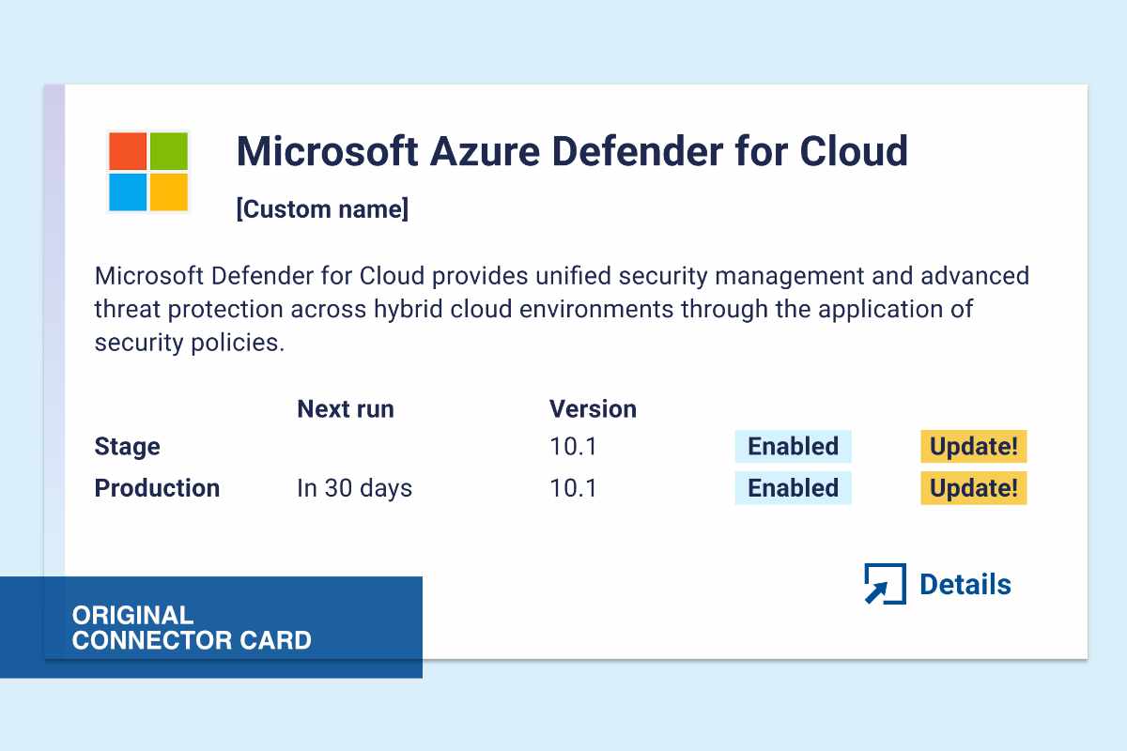This screenshot has width=1127, height=751.
Task: Click the Next run column header
Action: pyautogui.click(x=346, y=409)
